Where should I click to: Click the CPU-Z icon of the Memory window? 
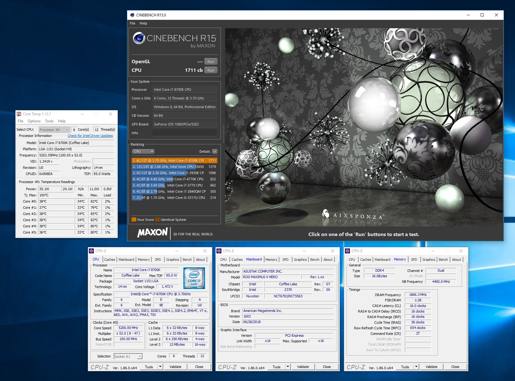click(347, 251)
